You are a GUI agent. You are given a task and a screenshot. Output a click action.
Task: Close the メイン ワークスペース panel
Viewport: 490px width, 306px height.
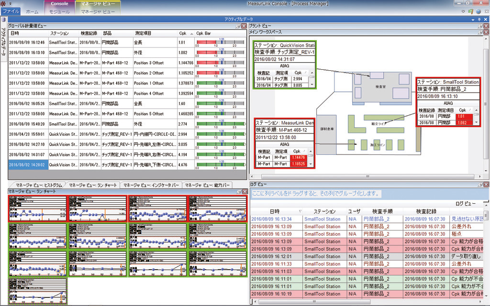click(486, 32)
